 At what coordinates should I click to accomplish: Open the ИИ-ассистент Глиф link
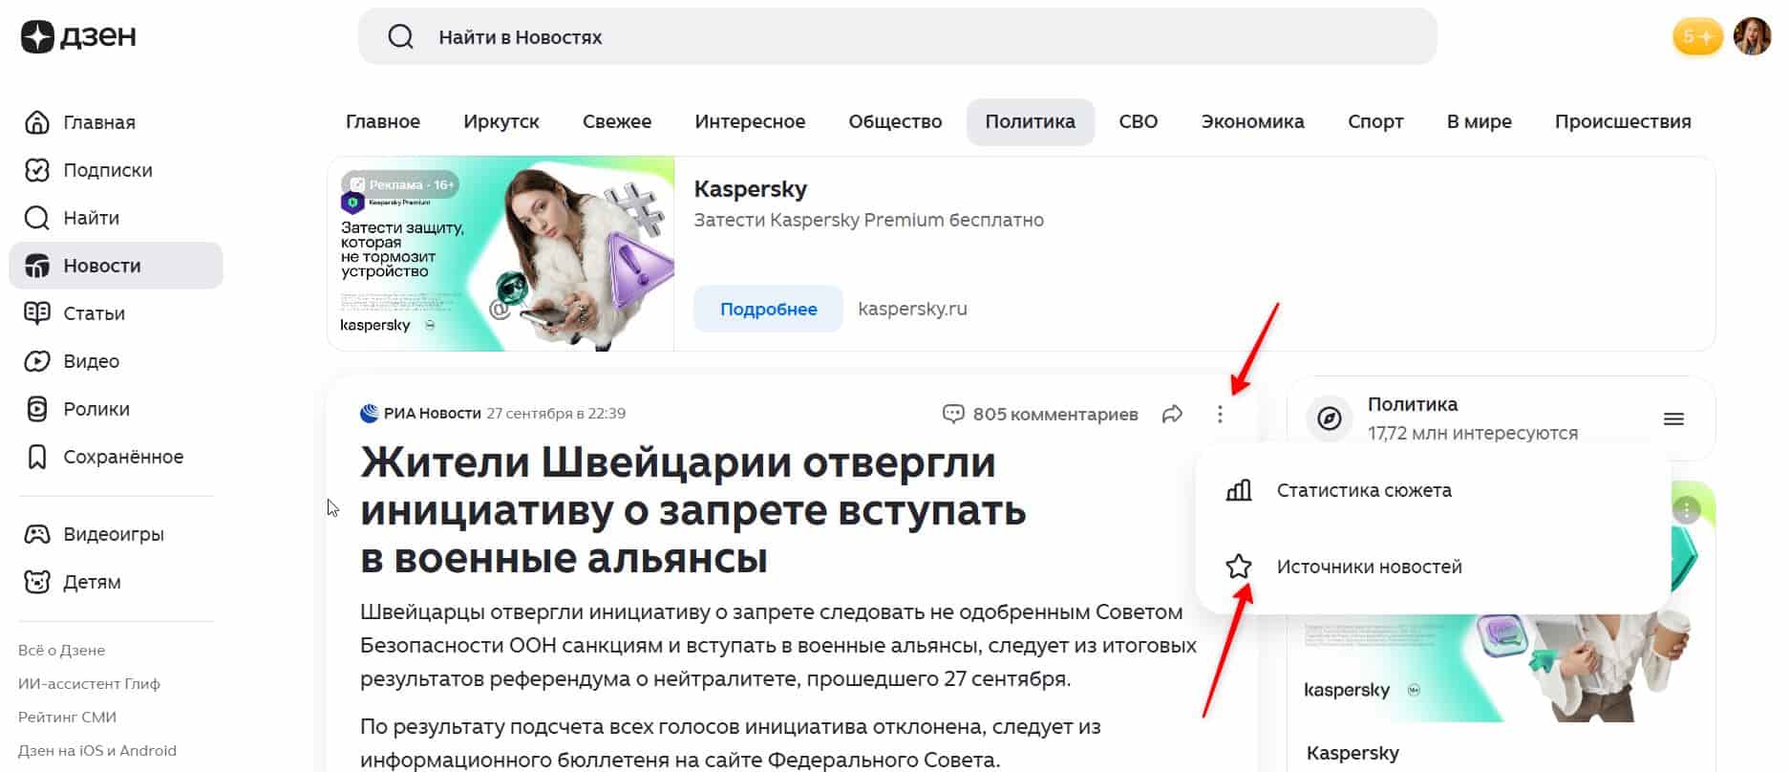pyautogui.click(x=89, y=683)
